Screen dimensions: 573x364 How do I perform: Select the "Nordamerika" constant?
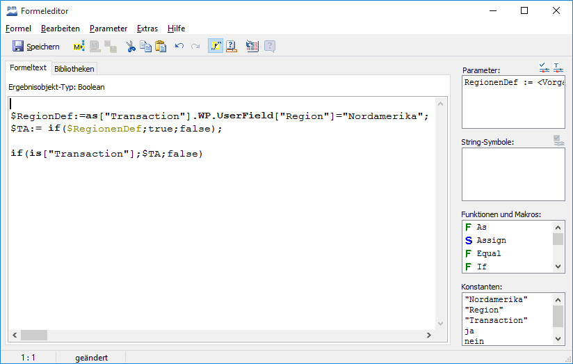coord(497,299)
